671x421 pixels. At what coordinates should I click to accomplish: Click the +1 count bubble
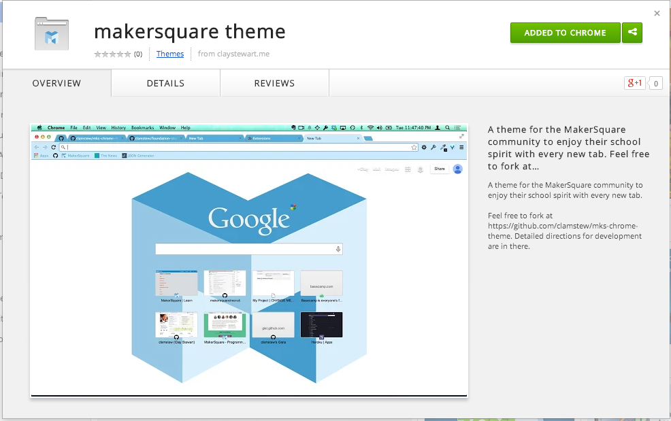coord(655,84)
